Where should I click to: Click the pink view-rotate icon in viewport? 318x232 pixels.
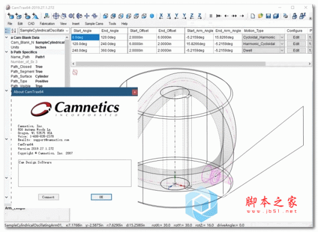[x=75, y=72]
